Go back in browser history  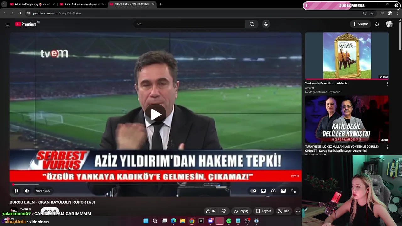coord(4,13)
